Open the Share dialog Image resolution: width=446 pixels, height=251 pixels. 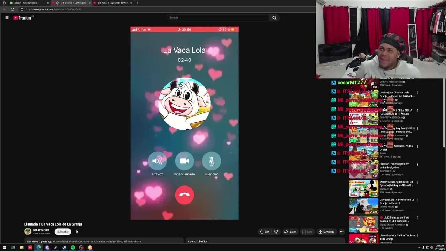coord(290,231)
